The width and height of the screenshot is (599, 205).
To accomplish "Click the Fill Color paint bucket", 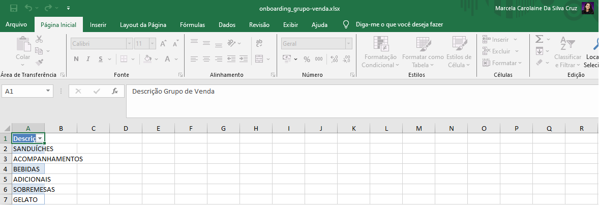I will click(147, 59).
